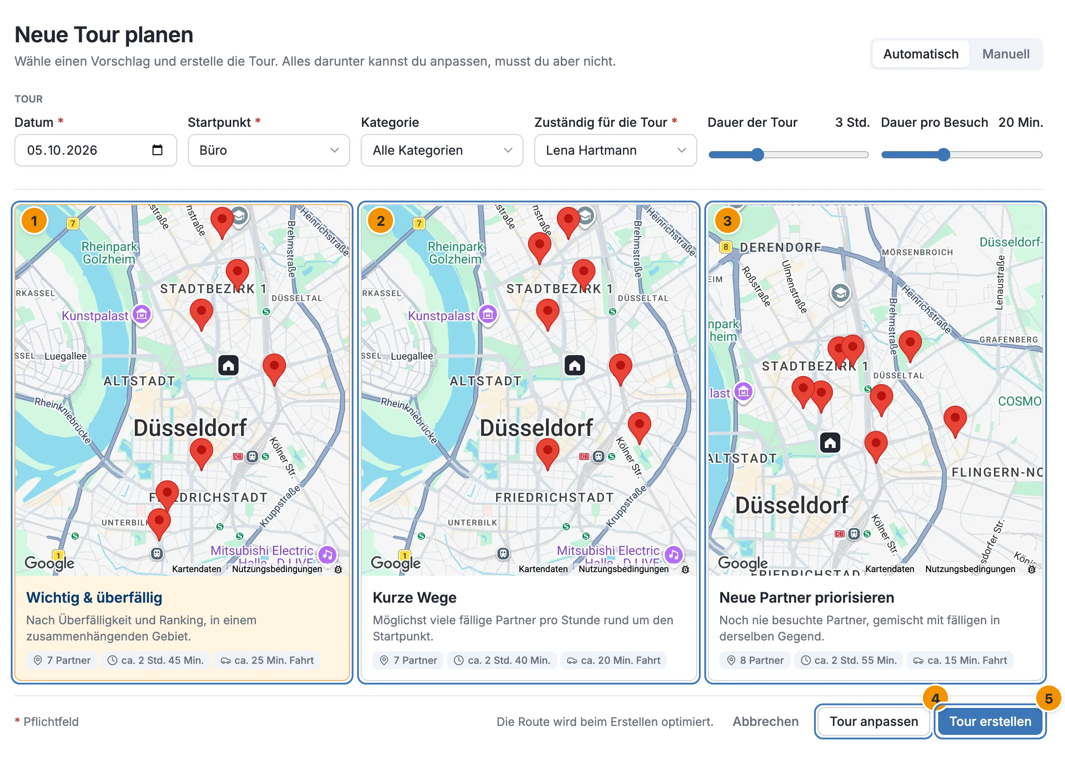
Task: Click 'ca. 25 Min. Fahrt' chip
Action: 267,660
